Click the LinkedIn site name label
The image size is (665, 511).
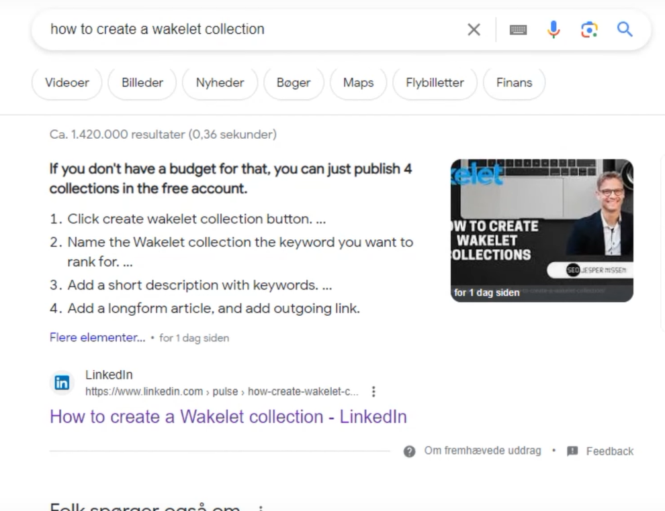click(x=109, y=375)
